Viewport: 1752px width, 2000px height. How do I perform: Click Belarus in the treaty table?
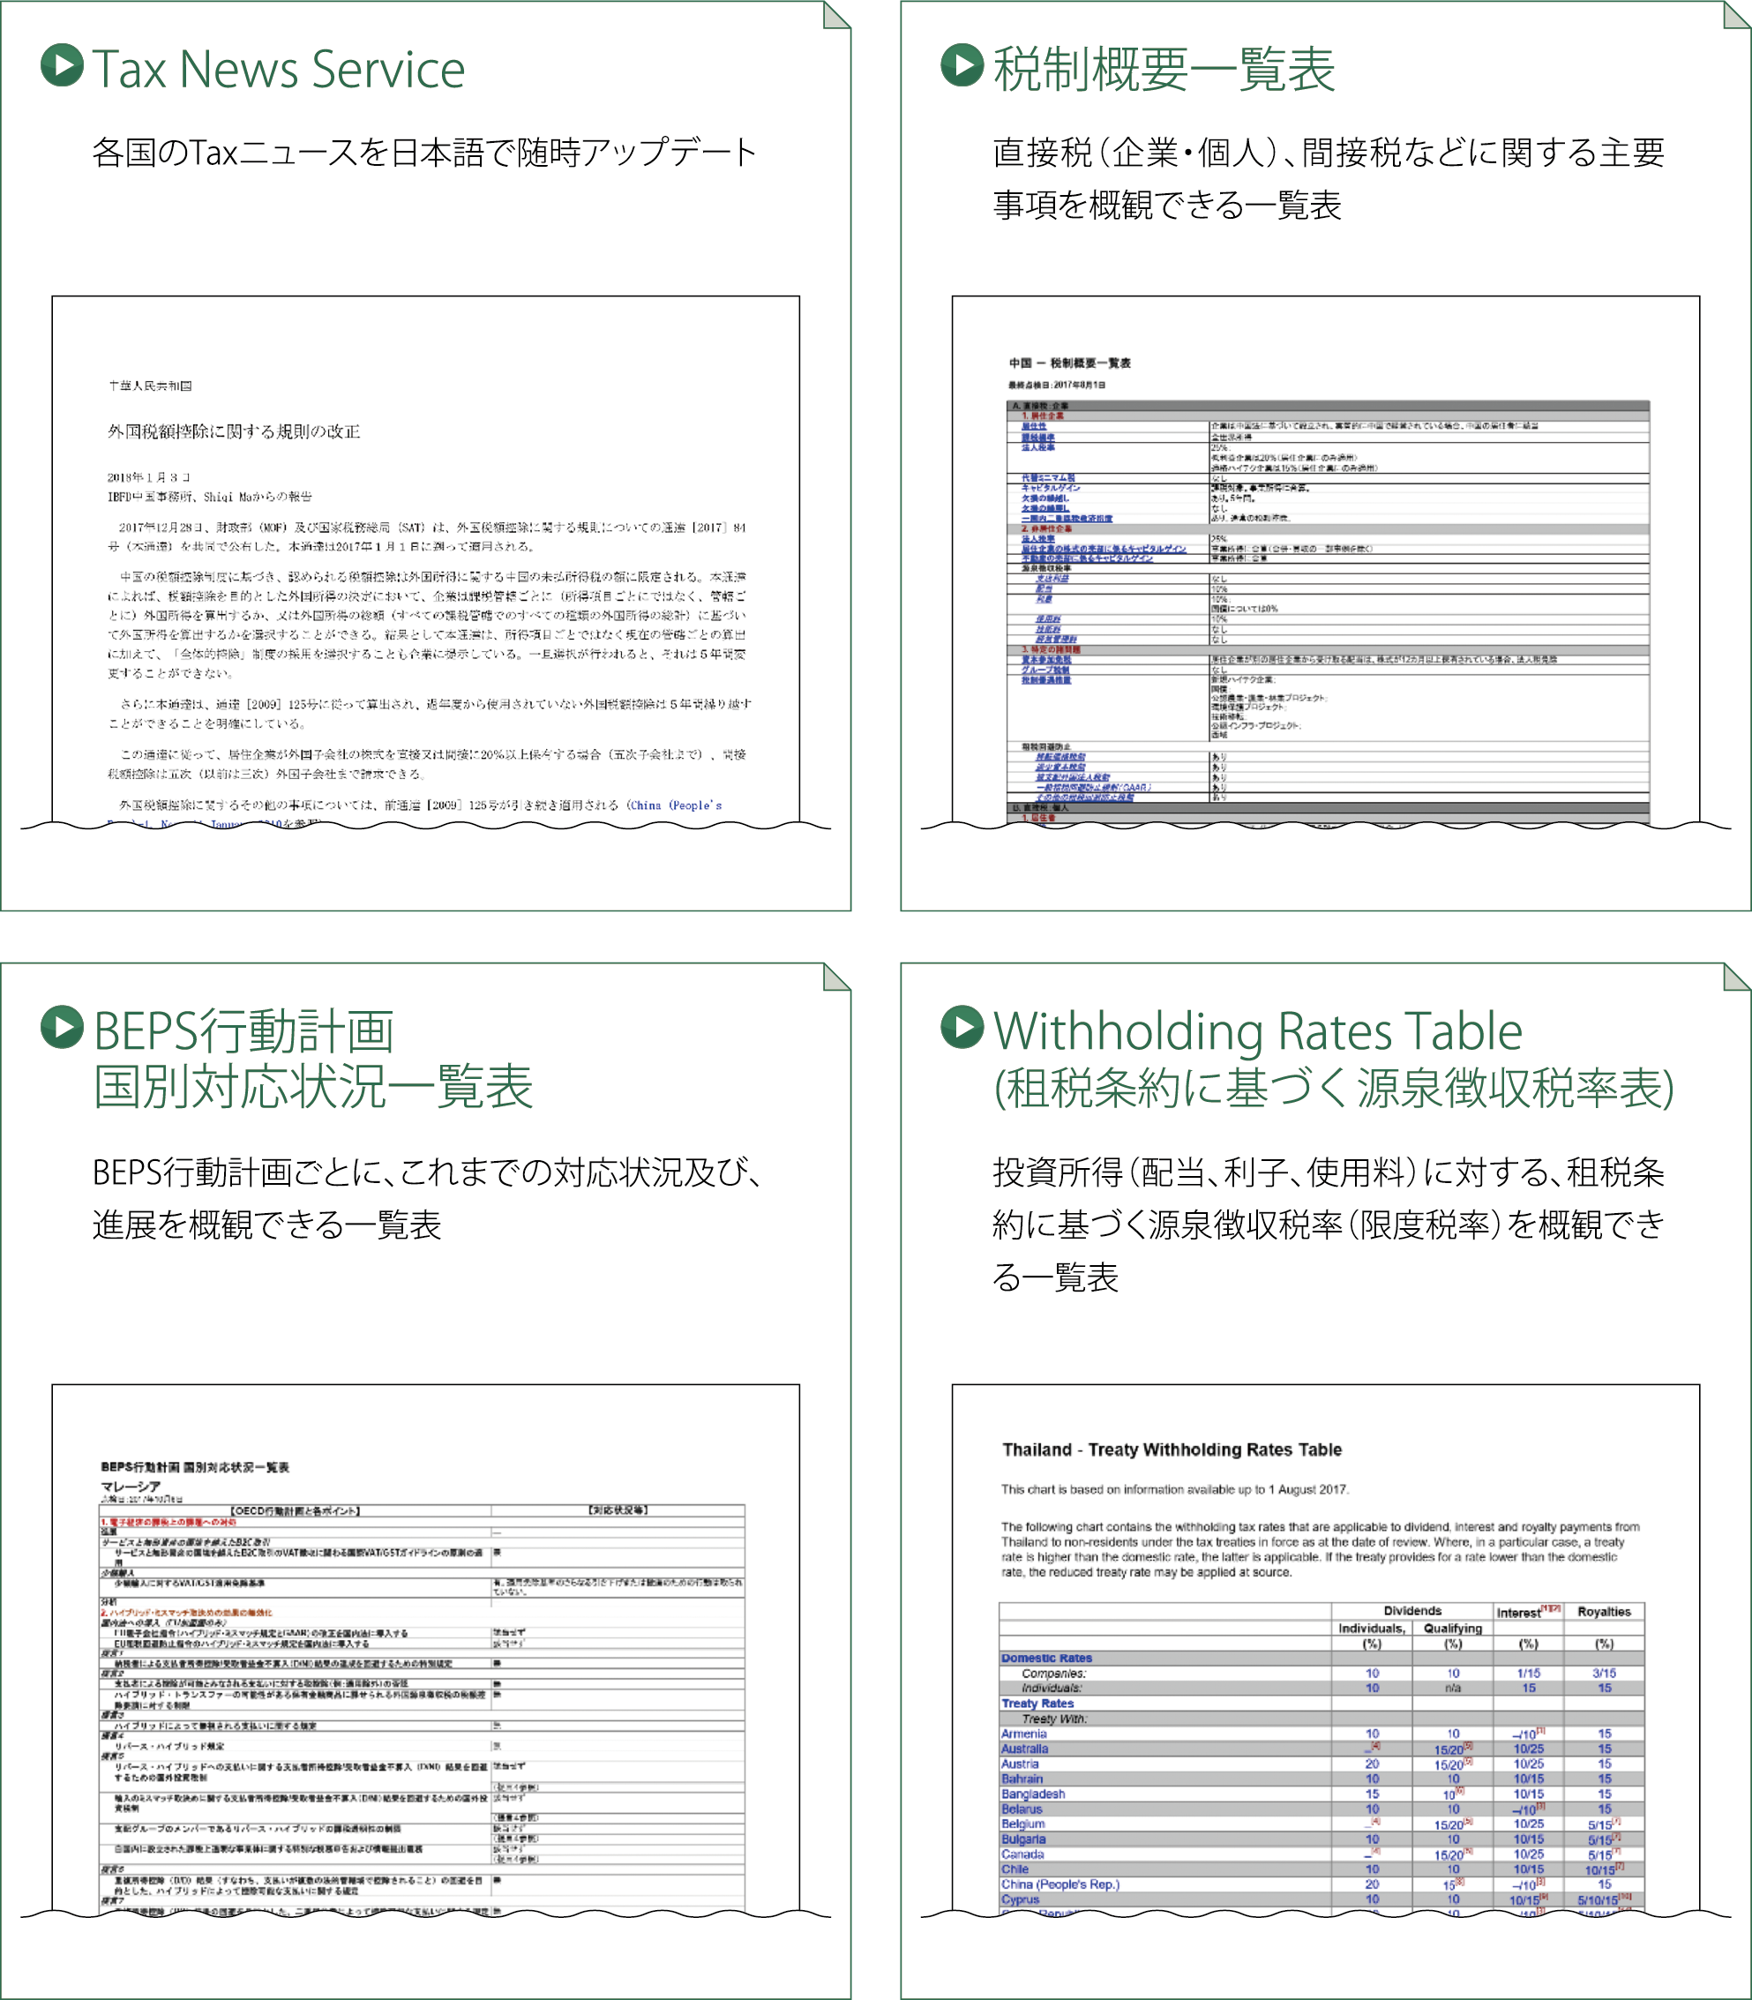click(x=1022, y=1809)
